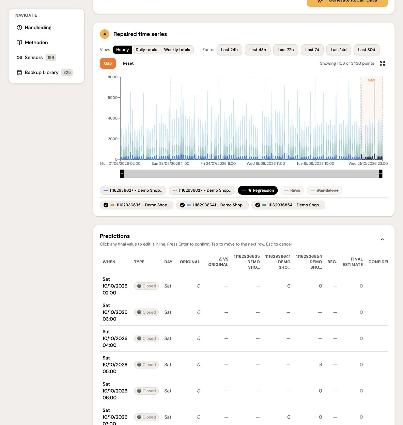Image resolution: width=403 pixels, height=425 pixels.
Task: Toggle sensor 11162936635 checkbox chip
Action: point(137,205)
